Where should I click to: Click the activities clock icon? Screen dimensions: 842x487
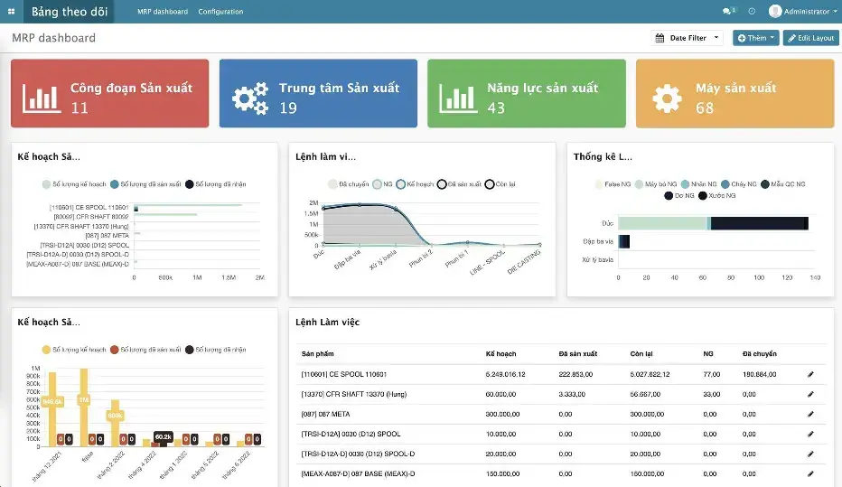pyautogui.click(x=752, y=12)
